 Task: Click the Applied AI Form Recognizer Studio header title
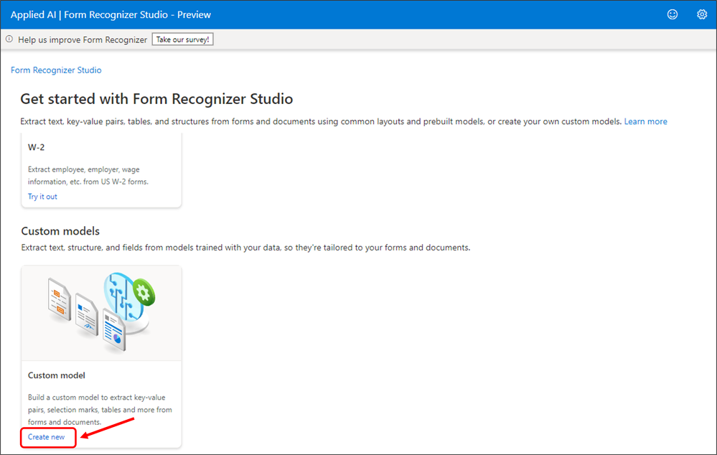coord(111,14)
